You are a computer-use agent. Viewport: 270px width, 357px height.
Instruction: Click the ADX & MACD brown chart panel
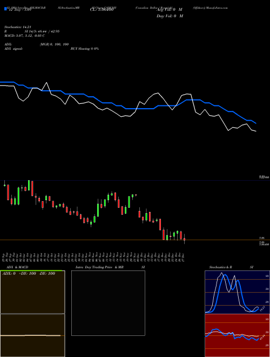click(x=32, y=314)
